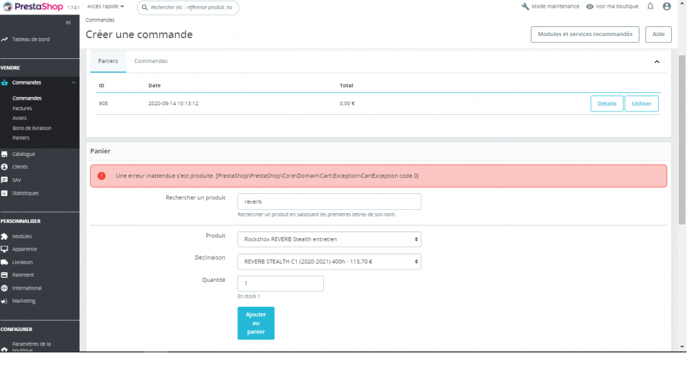Viewport: 692px width, 390px height.
Task: Open the Accès rapide dropdown
Action: click(105, 7)
